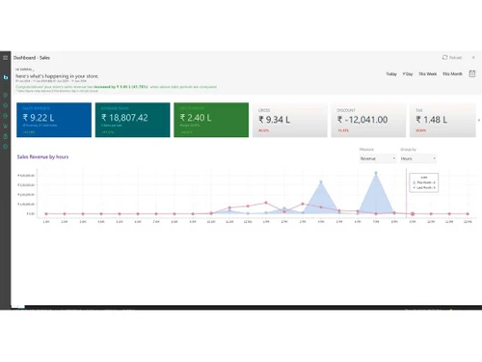Click the Reload button

pyautogui.click(x=452, y=58)
